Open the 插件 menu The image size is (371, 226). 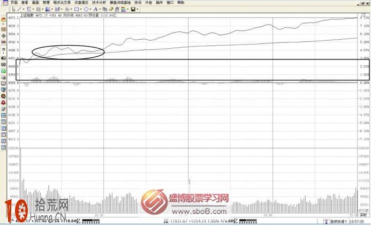pos(159,3)
